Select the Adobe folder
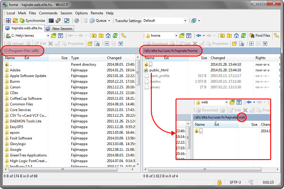The height and width of the screenshot is (189, 284). tap(15, 70)
